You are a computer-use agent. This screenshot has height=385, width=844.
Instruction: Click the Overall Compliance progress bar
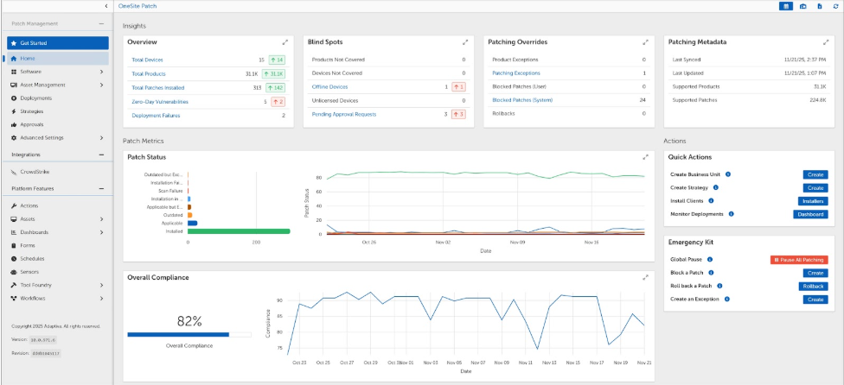[x=178, y=333]
